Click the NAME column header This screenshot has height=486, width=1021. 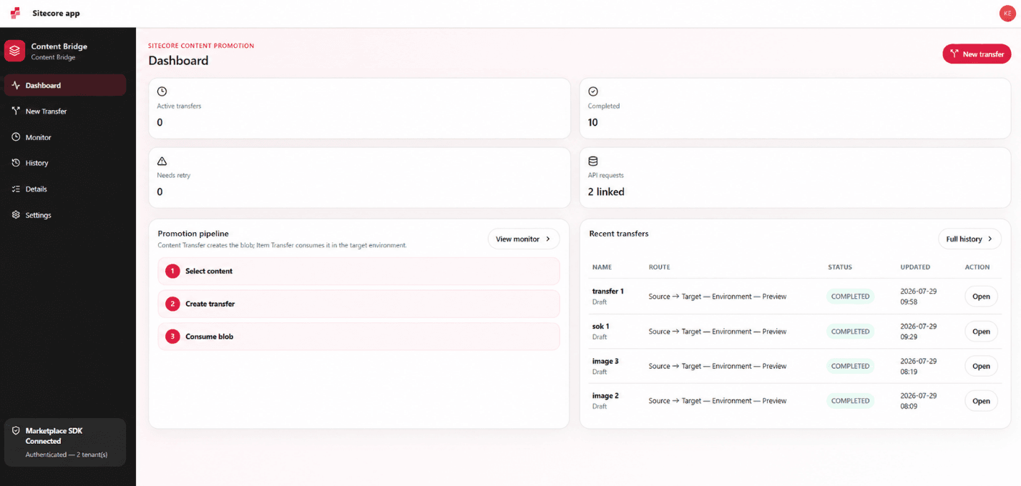602,267
